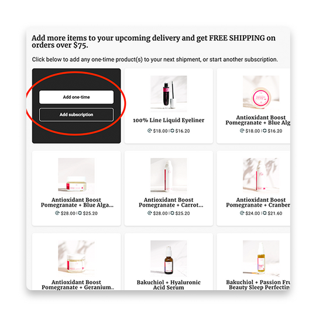Click one-time icon beside $24.00 Cranberry price
This screenshot has height=316, width=316.
242,213
